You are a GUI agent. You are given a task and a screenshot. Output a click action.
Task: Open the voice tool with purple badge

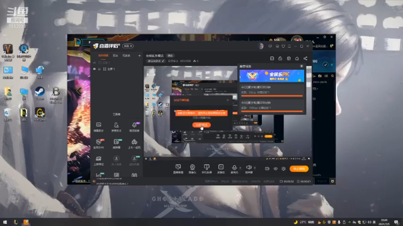(134, 127)
